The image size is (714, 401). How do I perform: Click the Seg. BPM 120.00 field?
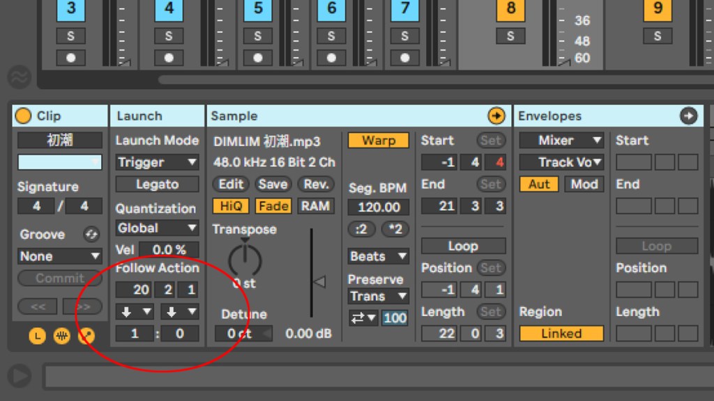[x=379, y=207]
